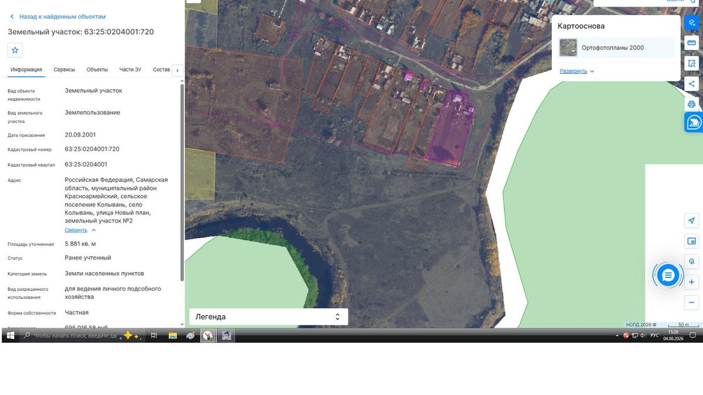Click the share map icon

point(692,84)
